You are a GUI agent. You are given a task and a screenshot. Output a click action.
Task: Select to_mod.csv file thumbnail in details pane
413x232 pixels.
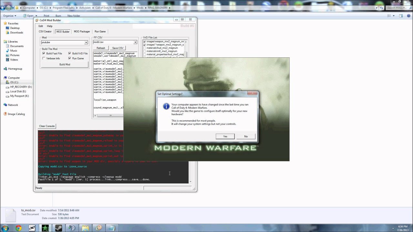tap(10, 215)
